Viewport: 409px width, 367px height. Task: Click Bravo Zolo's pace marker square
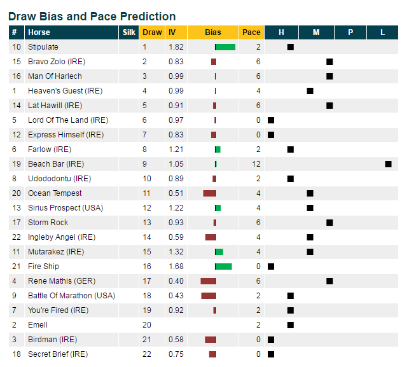tap(329, 62)
